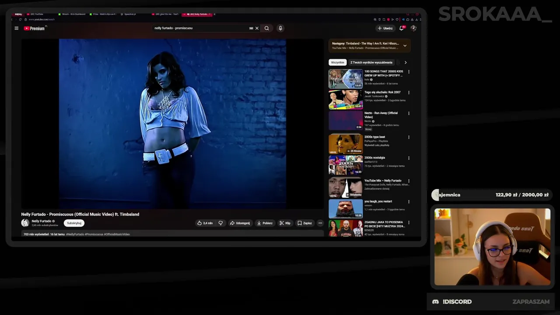
Task: Open the Nelly Furtado channel name link
Action: [x=42, y=221]
